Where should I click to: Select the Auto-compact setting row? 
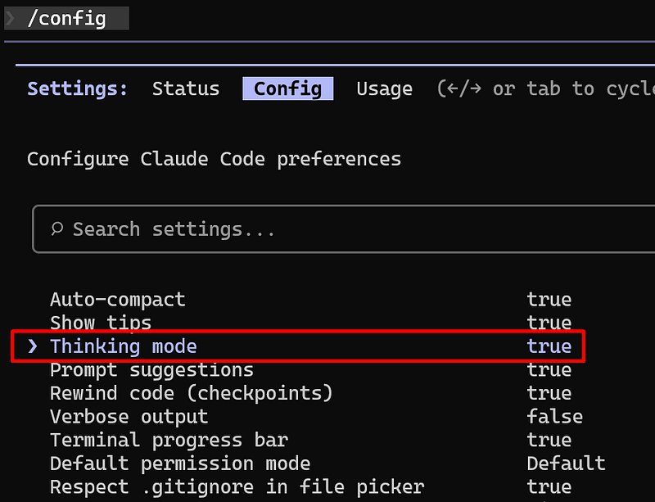click(x=118, y=300)
